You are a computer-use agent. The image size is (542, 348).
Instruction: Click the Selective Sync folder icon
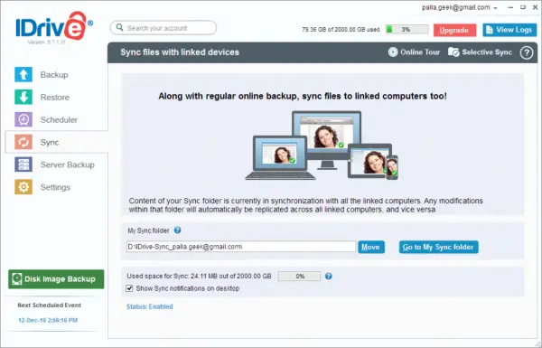[453, 52]
